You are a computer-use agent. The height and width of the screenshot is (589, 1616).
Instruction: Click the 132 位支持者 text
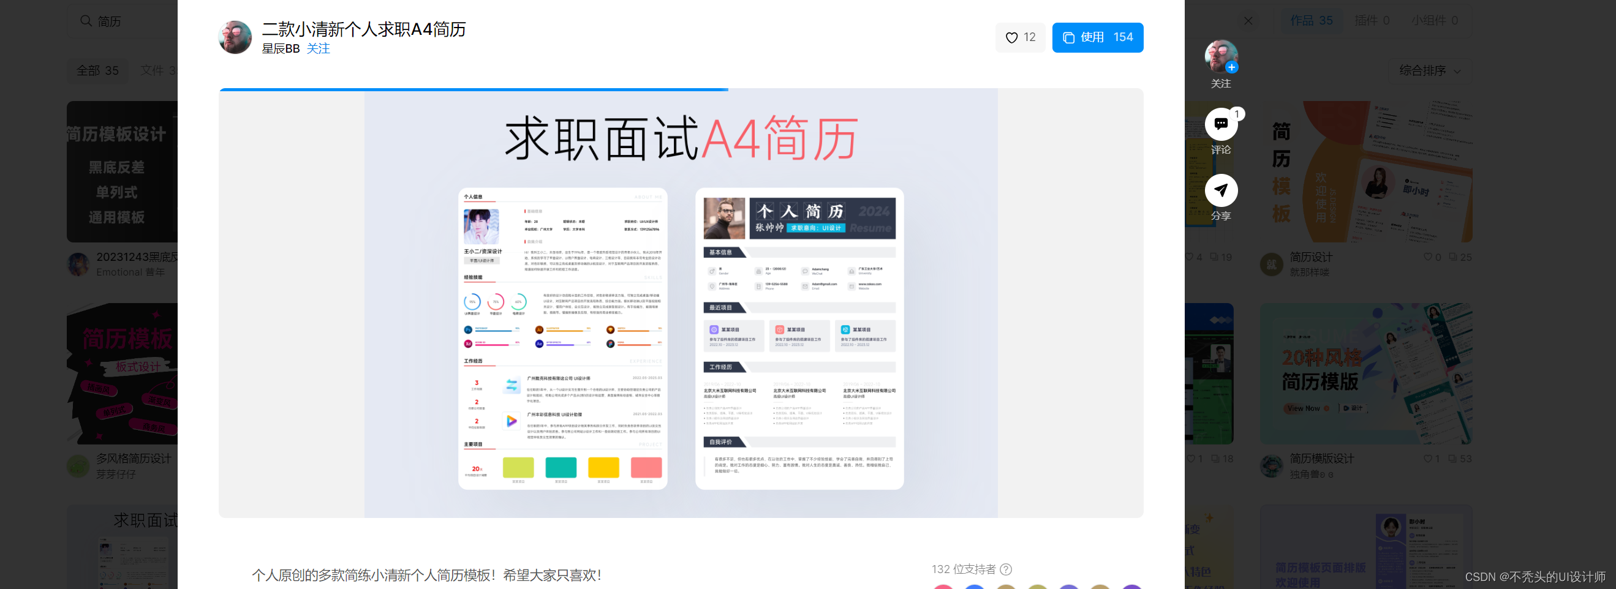pyautogui.click(x=963, y=569)
